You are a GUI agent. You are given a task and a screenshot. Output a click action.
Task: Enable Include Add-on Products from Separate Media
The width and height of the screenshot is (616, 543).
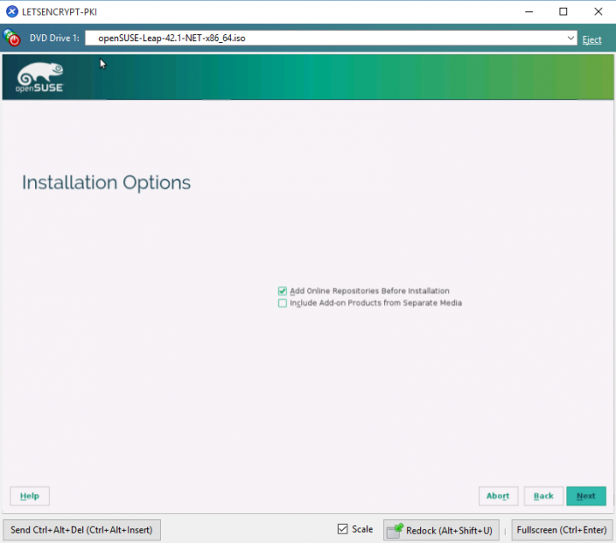click(x=282, y=303)
